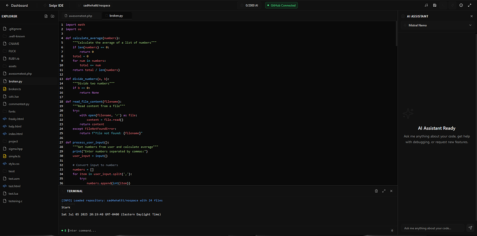Open test.asm file
This screenshot has width=477, height=236.
(x=29, y=179)
